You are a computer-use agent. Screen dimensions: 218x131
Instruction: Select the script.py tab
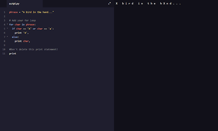(25, 4)
